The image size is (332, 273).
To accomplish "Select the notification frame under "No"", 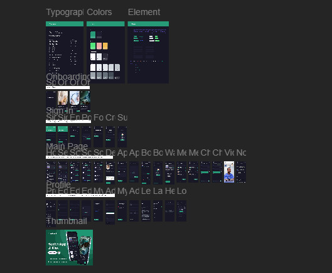I will click(x=241, y=172).
